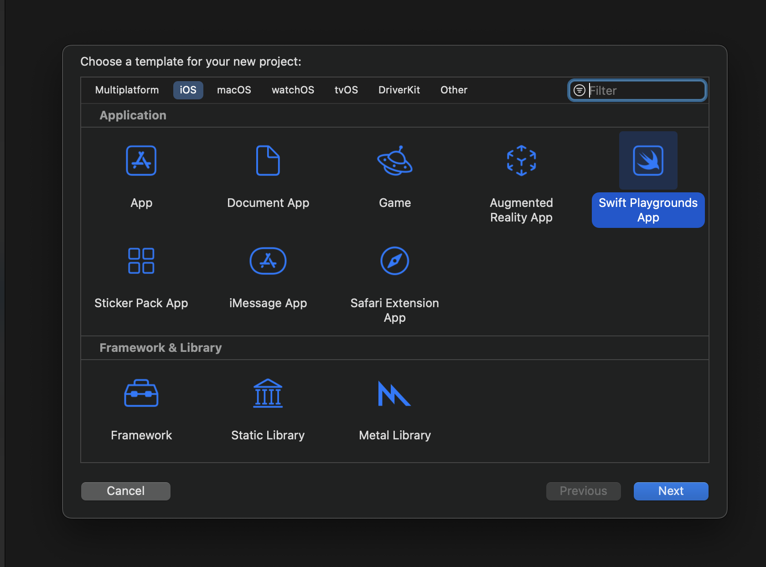Cancel the new project dialog
766x567 pixels.
[x=126, y=491]
